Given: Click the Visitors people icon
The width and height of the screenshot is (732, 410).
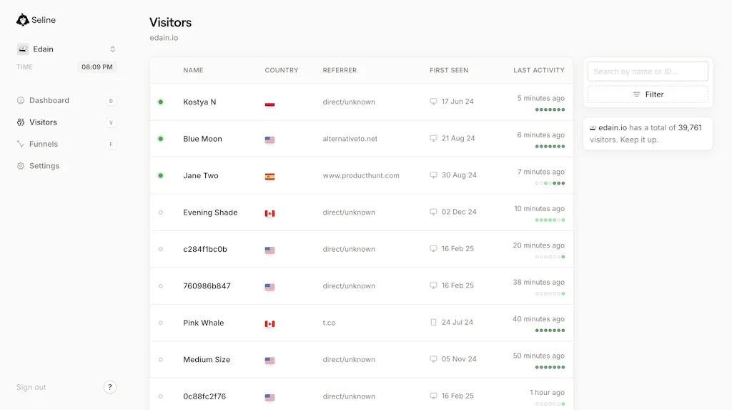Looking at the screenshot, I should [x=21, y=122].
